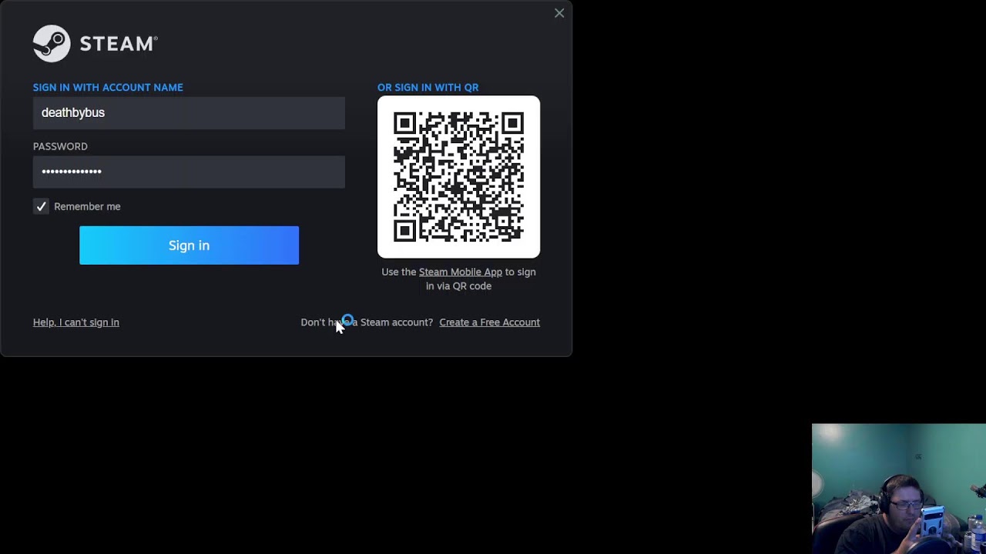Click the 'Remember me' label text
Image resolution: width=986 pixels, height=554 pixels.
pyautogui.click(x=87, y=206)
